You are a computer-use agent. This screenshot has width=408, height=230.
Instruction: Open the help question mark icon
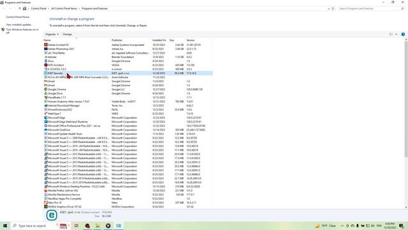point(403,34)
